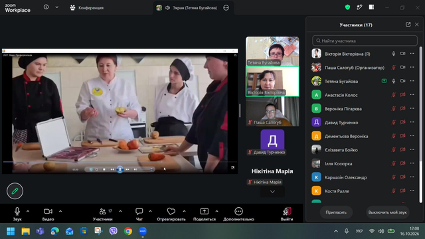Screen dimensions: 425x239
Task: Open the Чат chat button
Action: pos(139,214)
